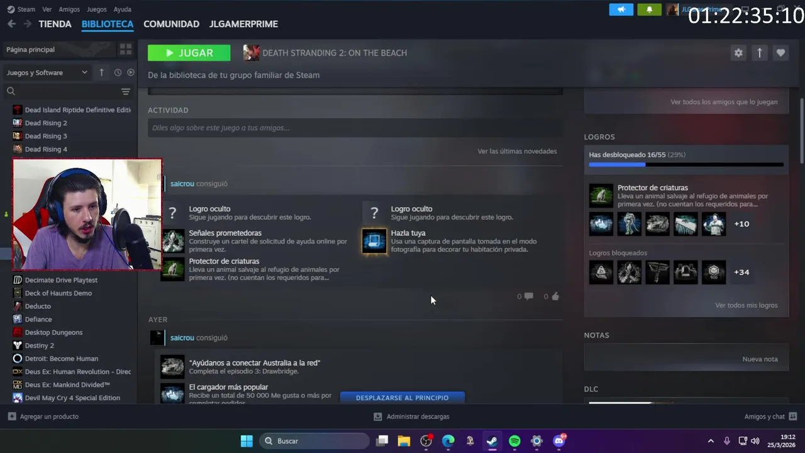The height and width of the screenshot is (453, 805).
Task: Go to the TIENDA tab
Action: (x=55, y=24)
